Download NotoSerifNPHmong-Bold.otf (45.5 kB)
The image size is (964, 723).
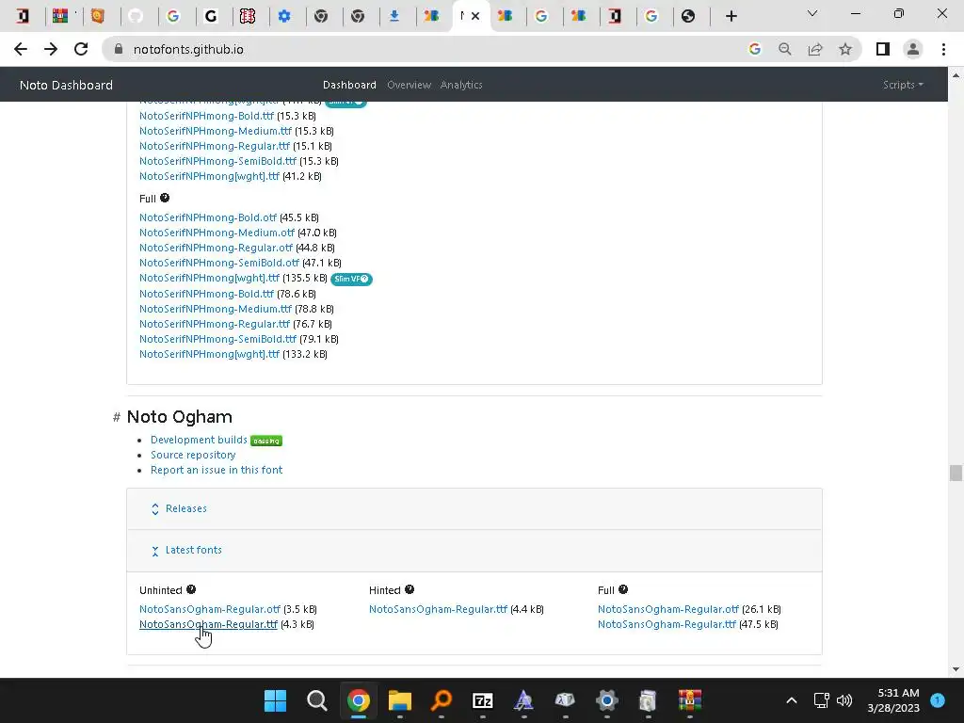[x=208, y=217]
